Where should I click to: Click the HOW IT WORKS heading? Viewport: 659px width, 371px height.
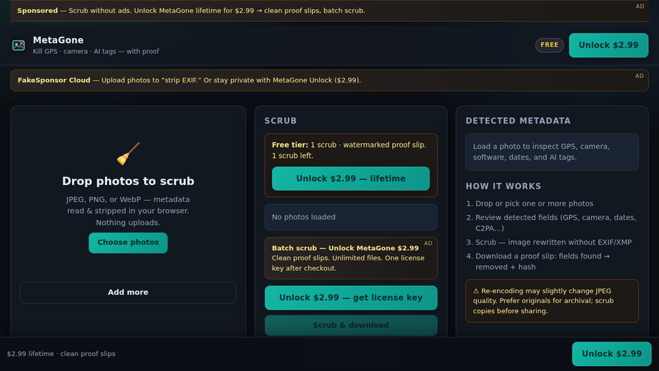[503, 186]
